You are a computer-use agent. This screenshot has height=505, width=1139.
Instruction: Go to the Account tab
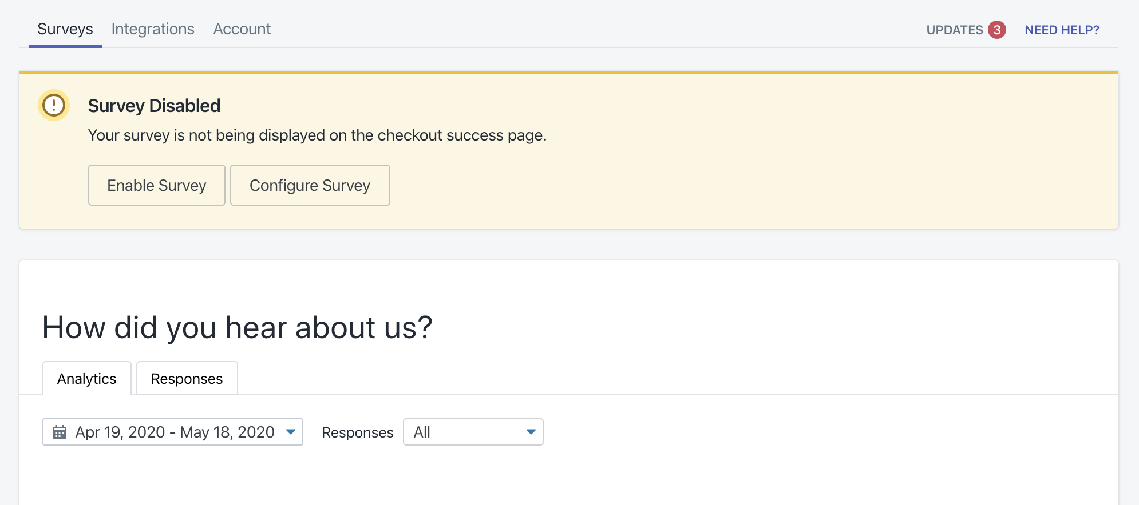point(242,29)
